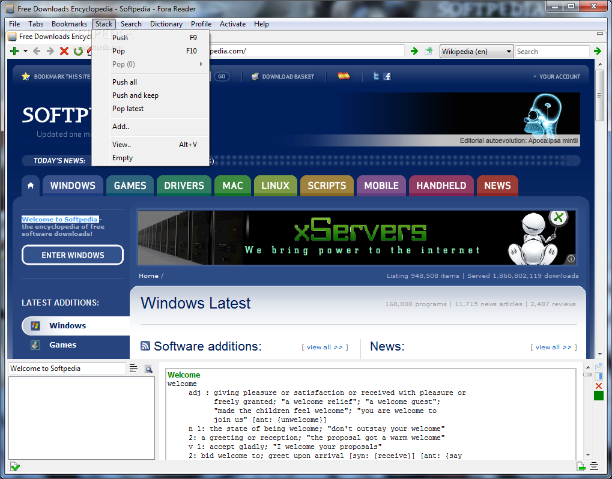Switch to the SCRIPTS category tab
This screenshot has height=479, width=612.
pos(327,185)
